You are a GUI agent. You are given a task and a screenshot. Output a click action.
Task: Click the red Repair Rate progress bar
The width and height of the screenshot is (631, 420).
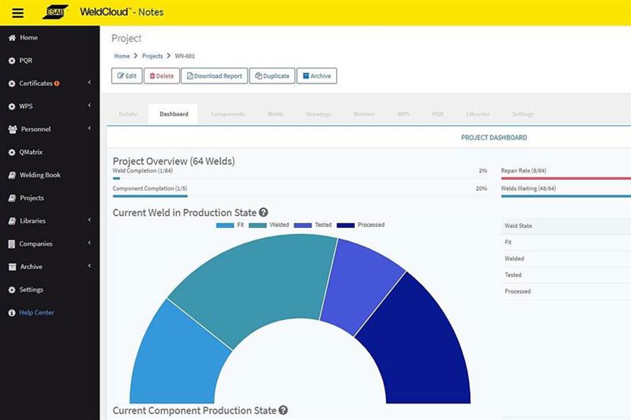(x=566, y=179)
